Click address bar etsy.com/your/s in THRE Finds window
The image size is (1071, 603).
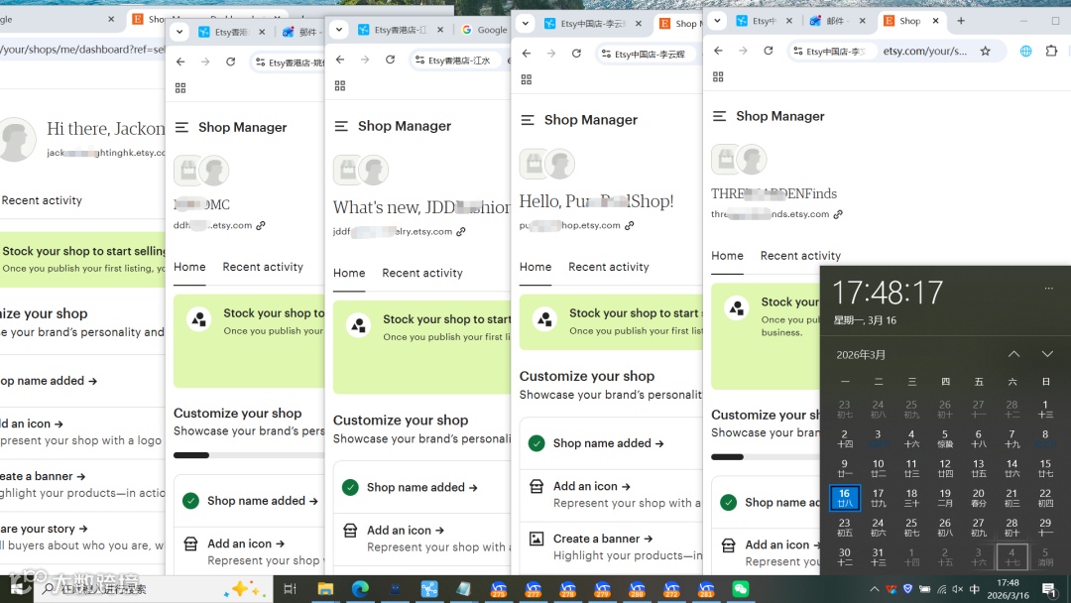[925, 51]
